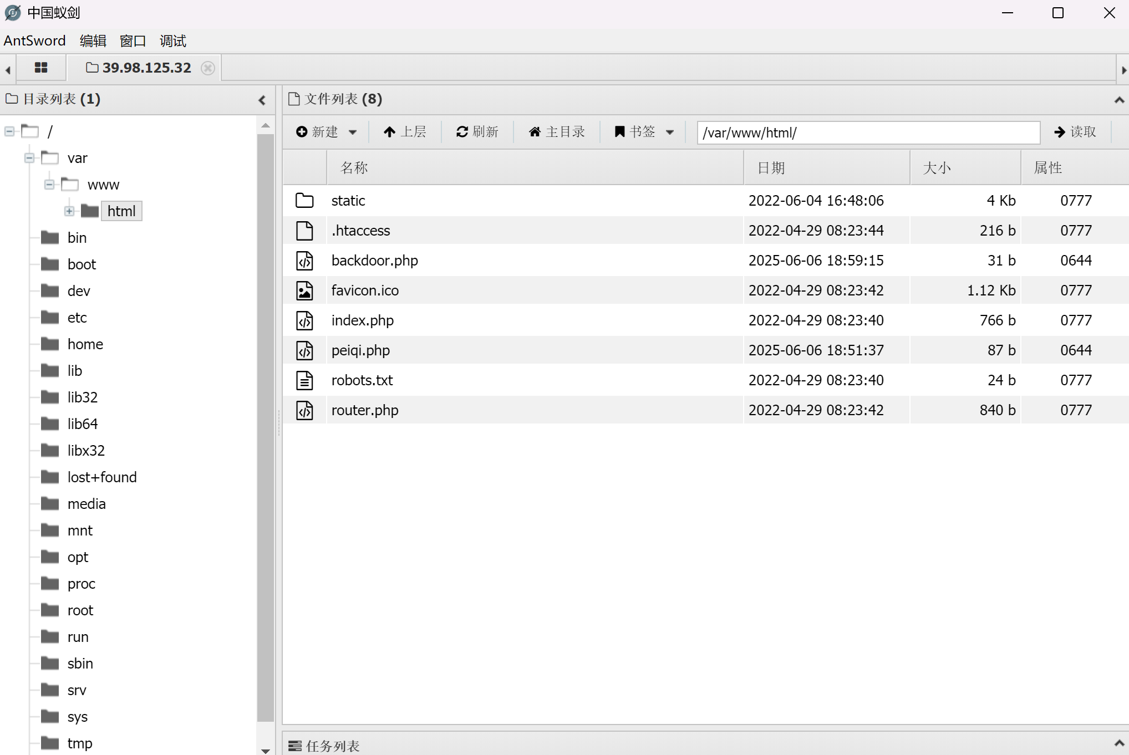
Task: Click the favicon.ico image file icon
Action: coord(304,290)
